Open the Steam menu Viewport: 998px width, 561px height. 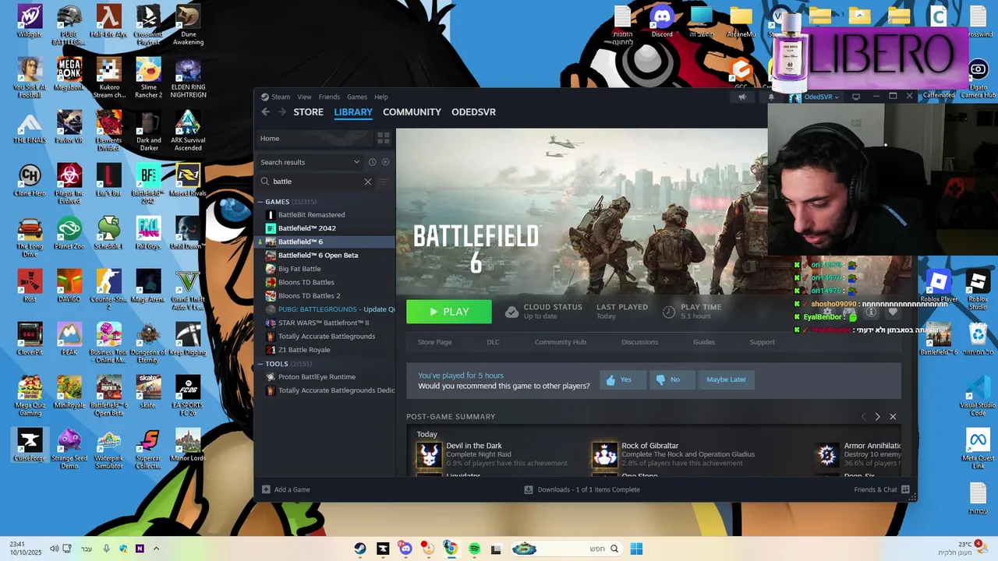281,97
